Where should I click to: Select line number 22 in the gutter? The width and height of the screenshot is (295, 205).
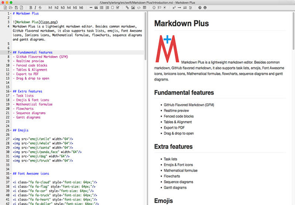click(x=7, y=117)
